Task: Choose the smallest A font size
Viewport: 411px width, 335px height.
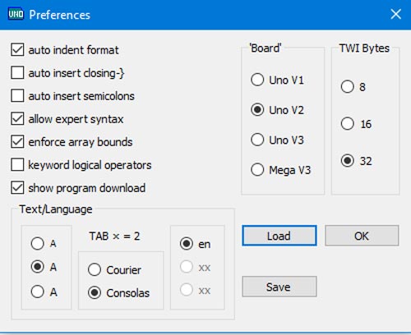Action: pos(38,243)
